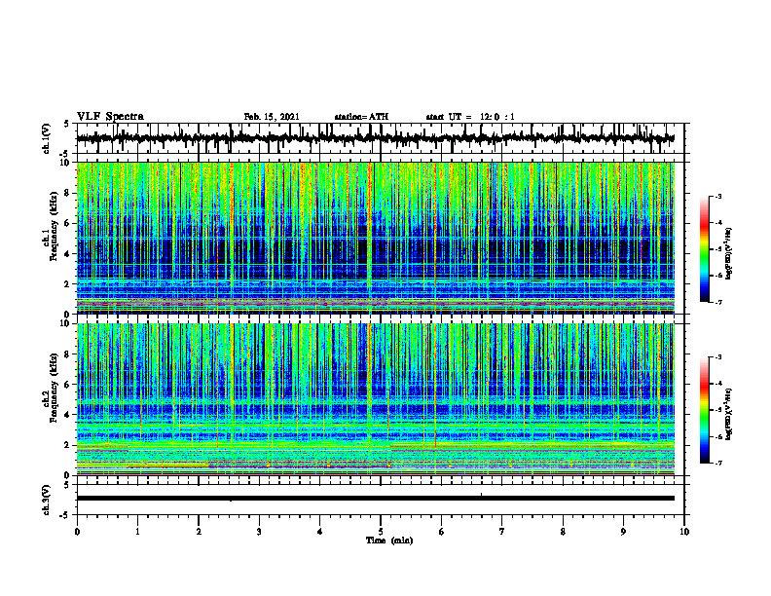Click the "VLF Spectra" plot title
This screenshot has width=771, height=596.
coord(110,117)
